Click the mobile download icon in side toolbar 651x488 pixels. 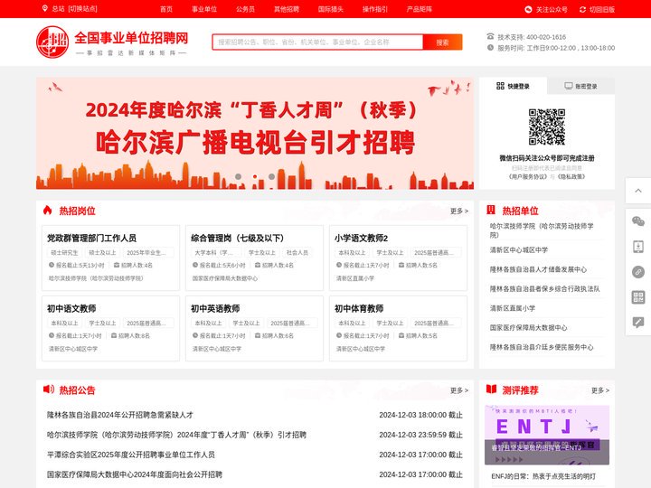point(638,247)
